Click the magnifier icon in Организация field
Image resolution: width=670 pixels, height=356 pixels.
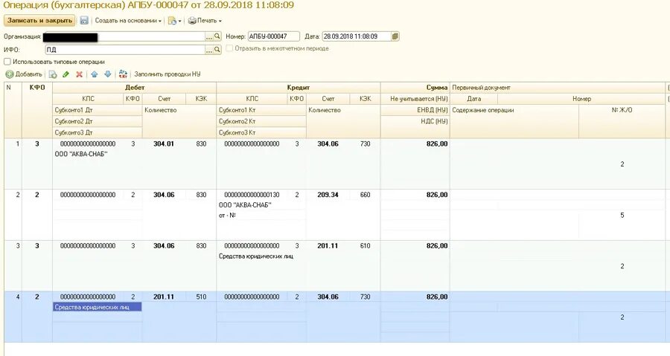point(217,36)
